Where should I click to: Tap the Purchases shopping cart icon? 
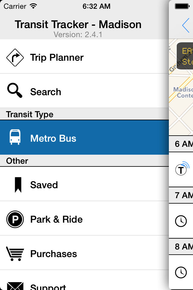coord(15,253)
